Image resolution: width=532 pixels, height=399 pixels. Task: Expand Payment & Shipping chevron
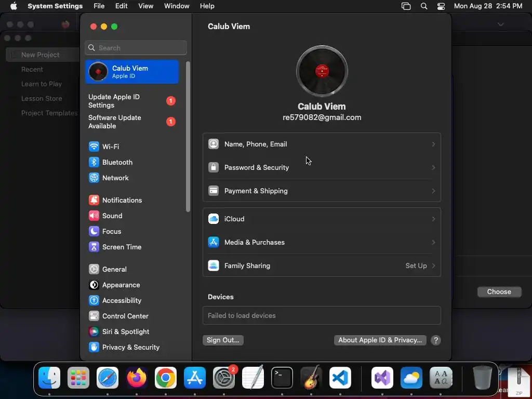tap(433, 191)
